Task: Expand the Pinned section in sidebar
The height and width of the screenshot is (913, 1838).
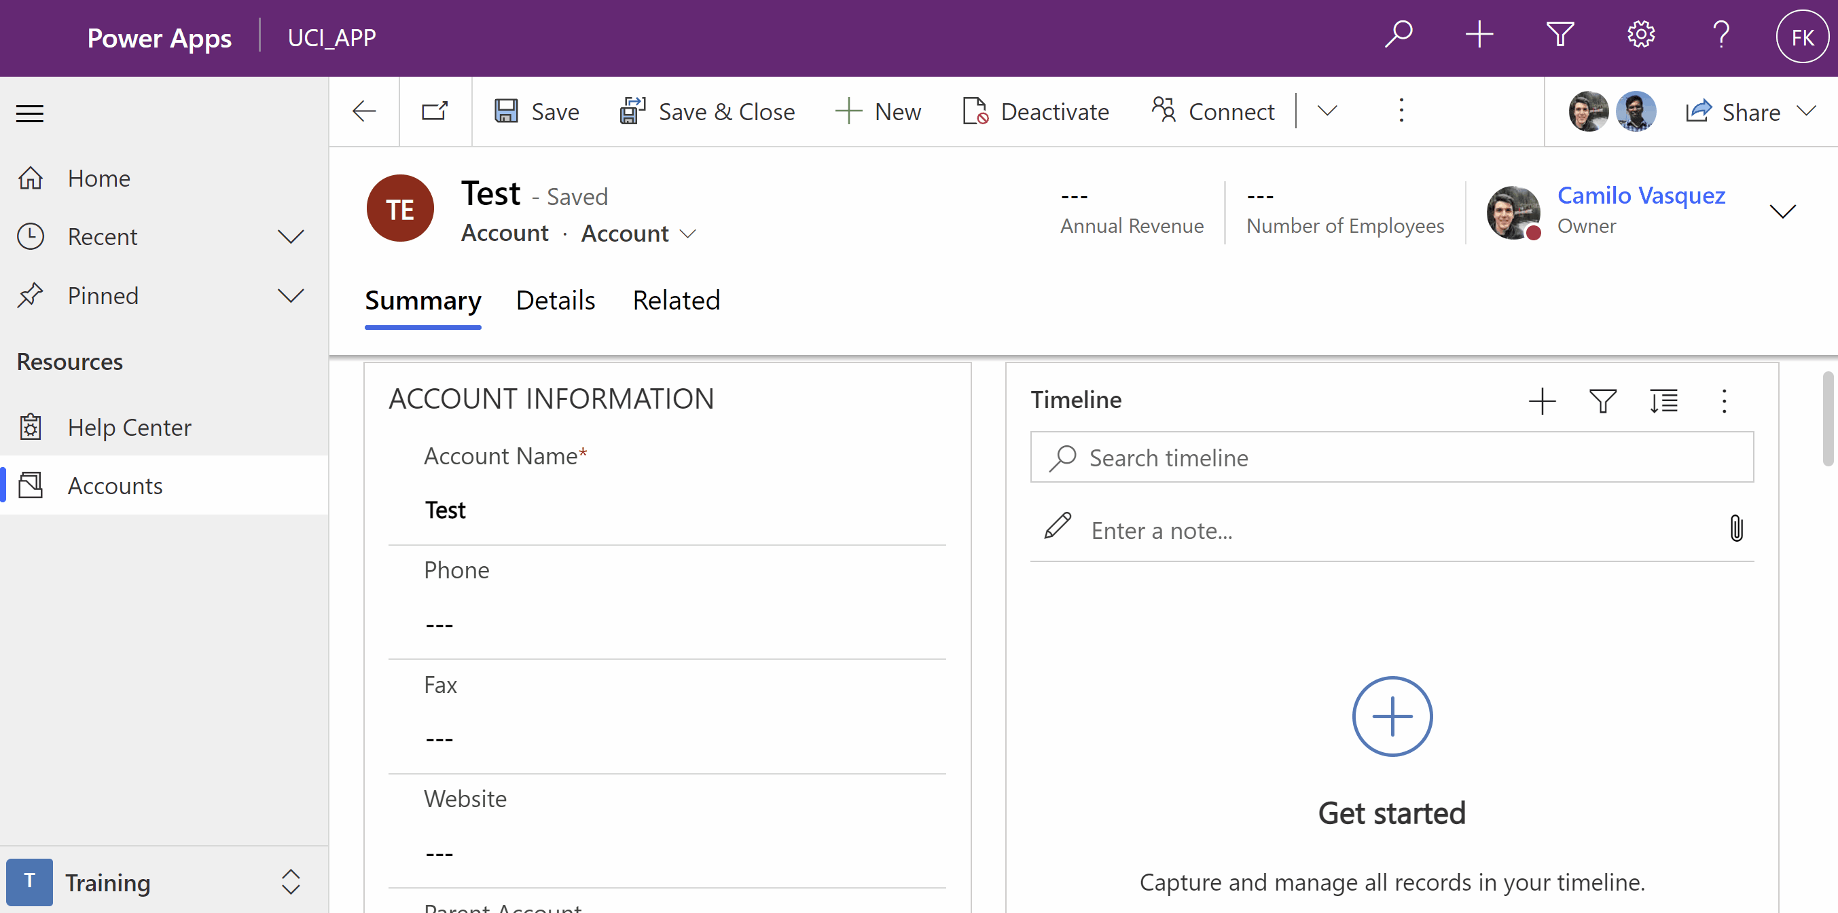Action: [291, 295]
